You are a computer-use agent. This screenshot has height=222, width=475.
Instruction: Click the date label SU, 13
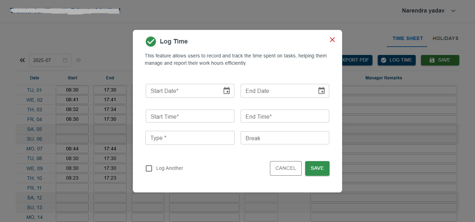pos(35,207)
